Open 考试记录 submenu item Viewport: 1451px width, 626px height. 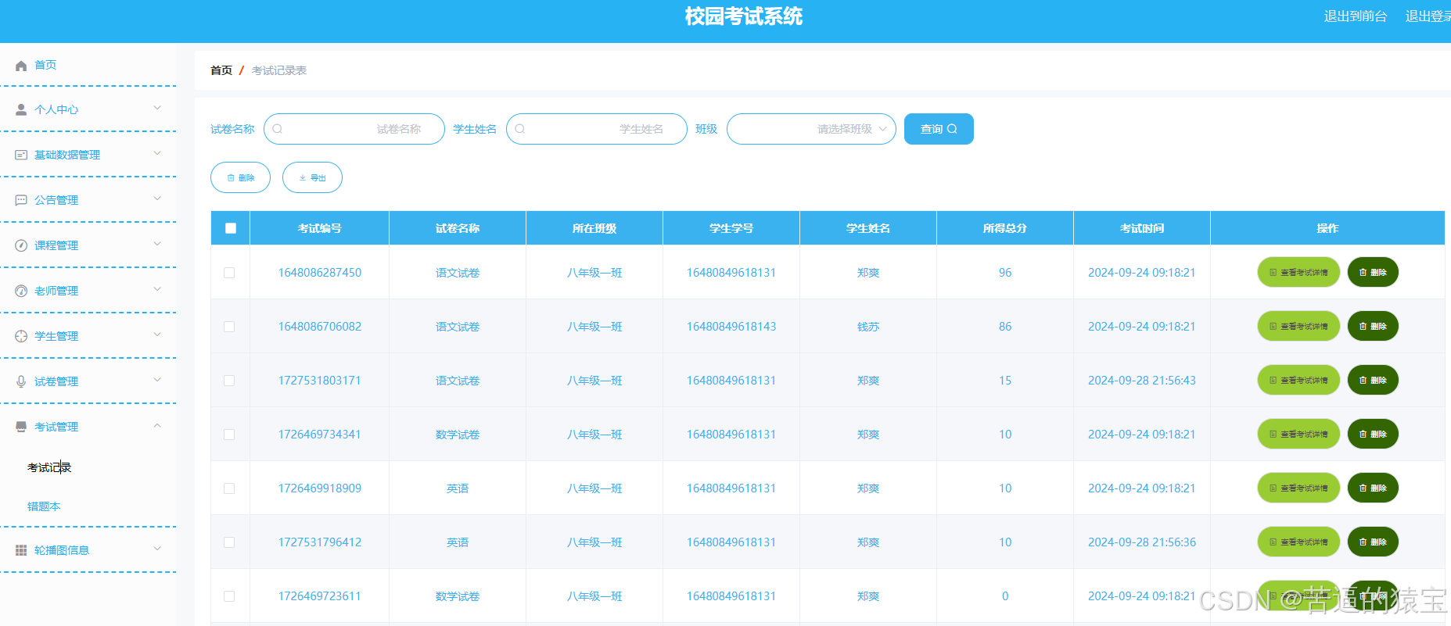[49, 467]
